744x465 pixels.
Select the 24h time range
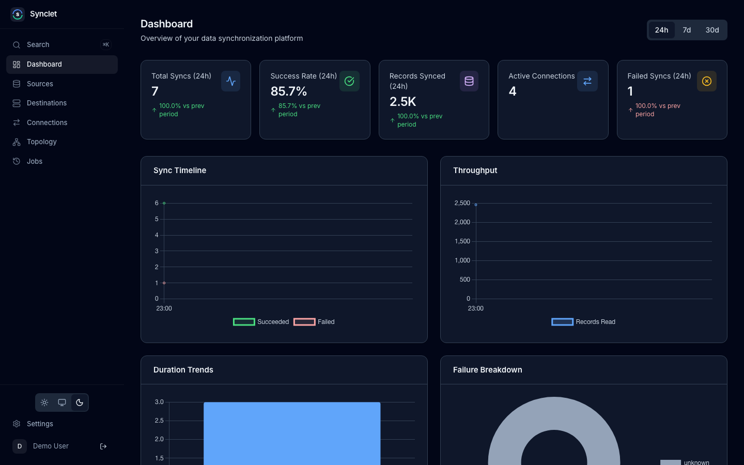coord(662,30)
